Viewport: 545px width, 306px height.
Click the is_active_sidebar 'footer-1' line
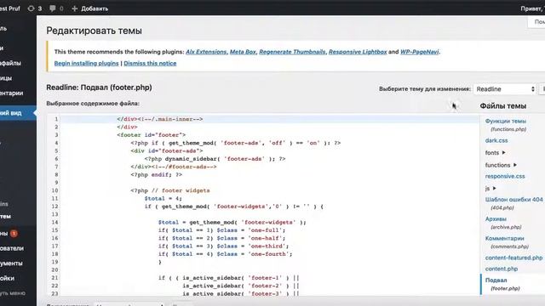pyautogui.click(x=229, y=278)
